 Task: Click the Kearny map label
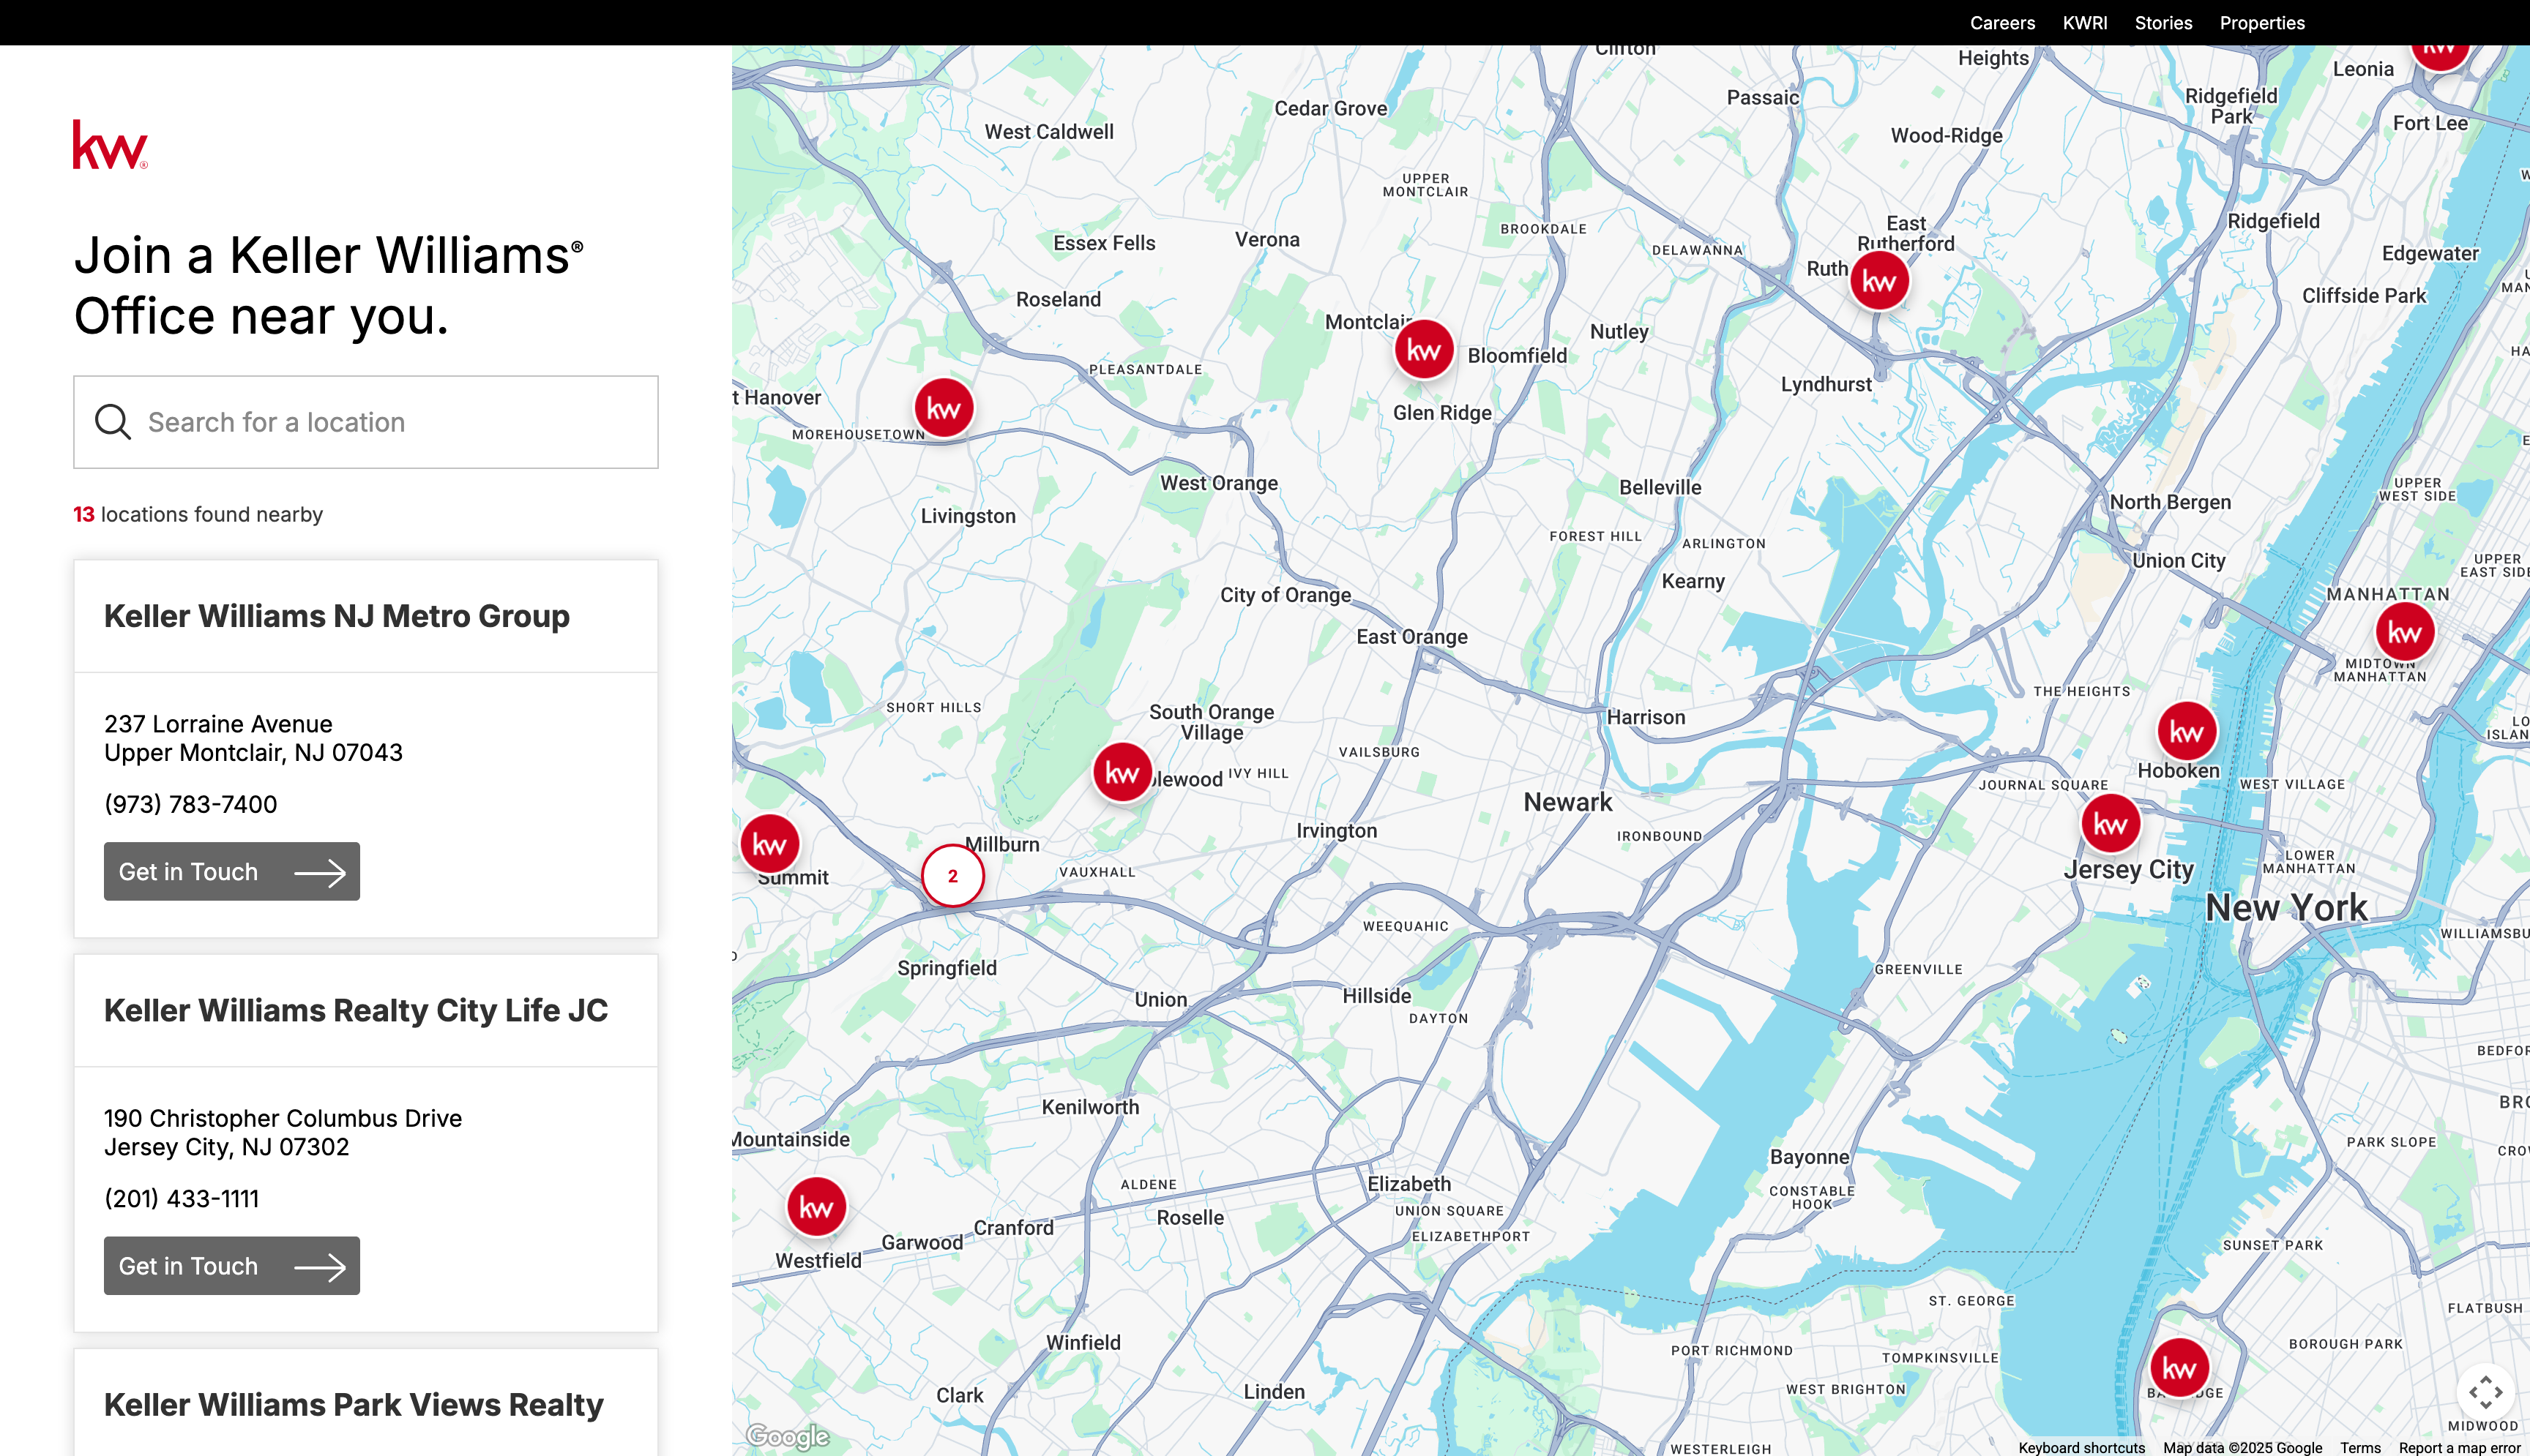tap(1693, 581)
